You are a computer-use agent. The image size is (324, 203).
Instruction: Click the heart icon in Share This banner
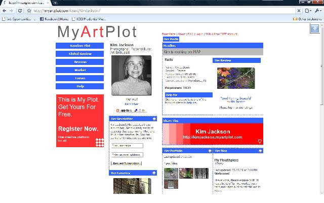click(x=260, y=141)
